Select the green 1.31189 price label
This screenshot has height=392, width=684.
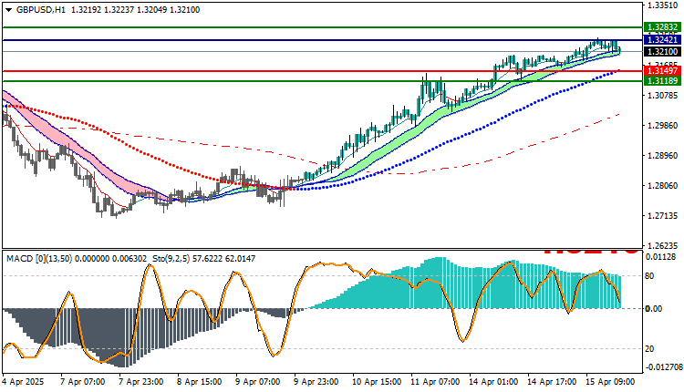(663, 80)
